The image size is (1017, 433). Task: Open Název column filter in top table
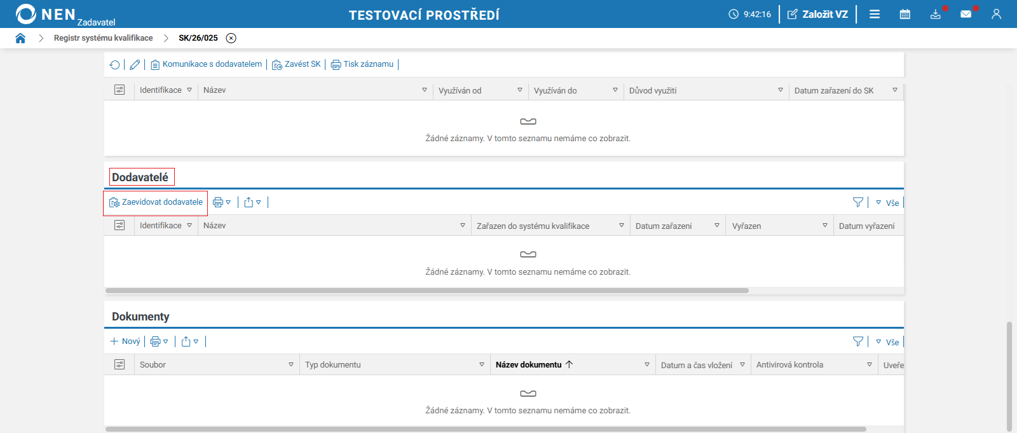[425, 90]
